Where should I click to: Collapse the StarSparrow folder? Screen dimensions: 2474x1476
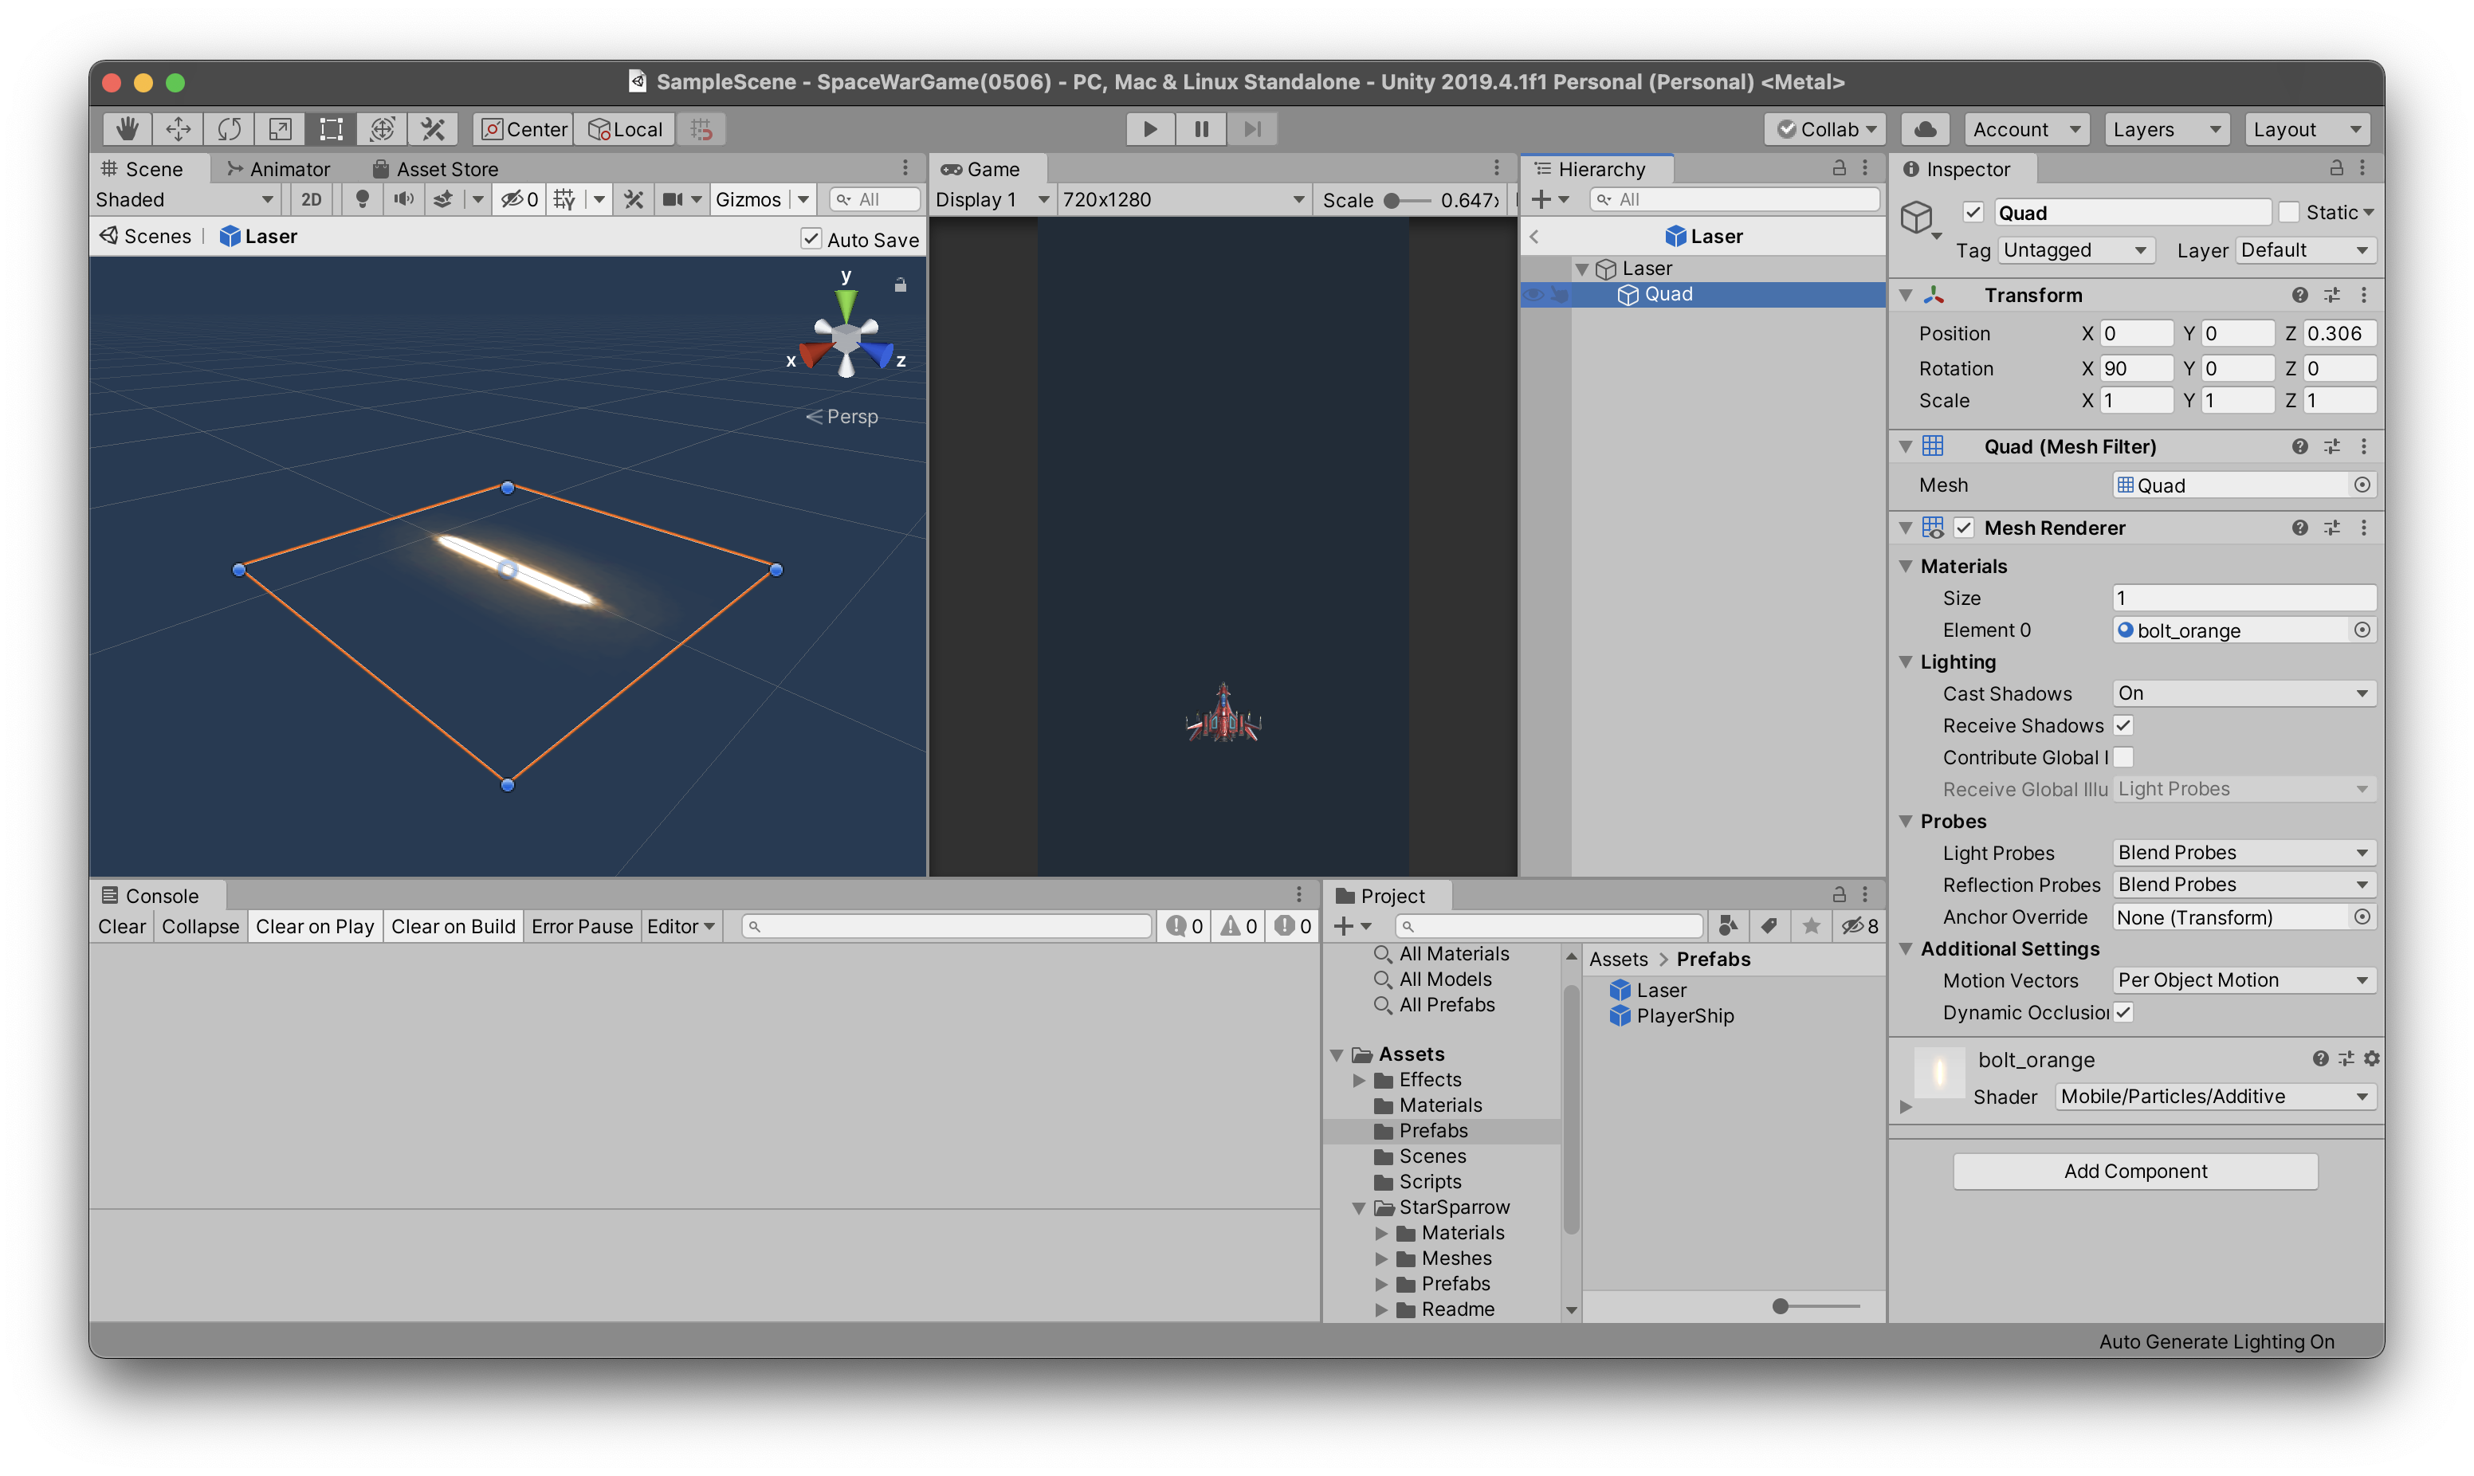(1358, 1207)
